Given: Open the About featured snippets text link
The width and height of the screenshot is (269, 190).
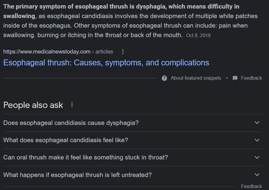Looking at the screenshot, I should coord(195,78).
